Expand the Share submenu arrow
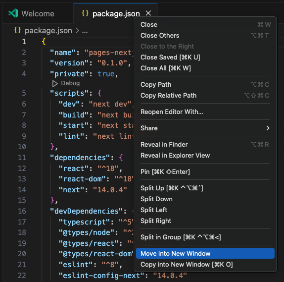The image size is (284, 282). (x=268, y=128)
